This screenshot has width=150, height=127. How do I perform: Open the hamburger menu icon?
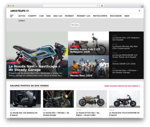click(12, 16)
